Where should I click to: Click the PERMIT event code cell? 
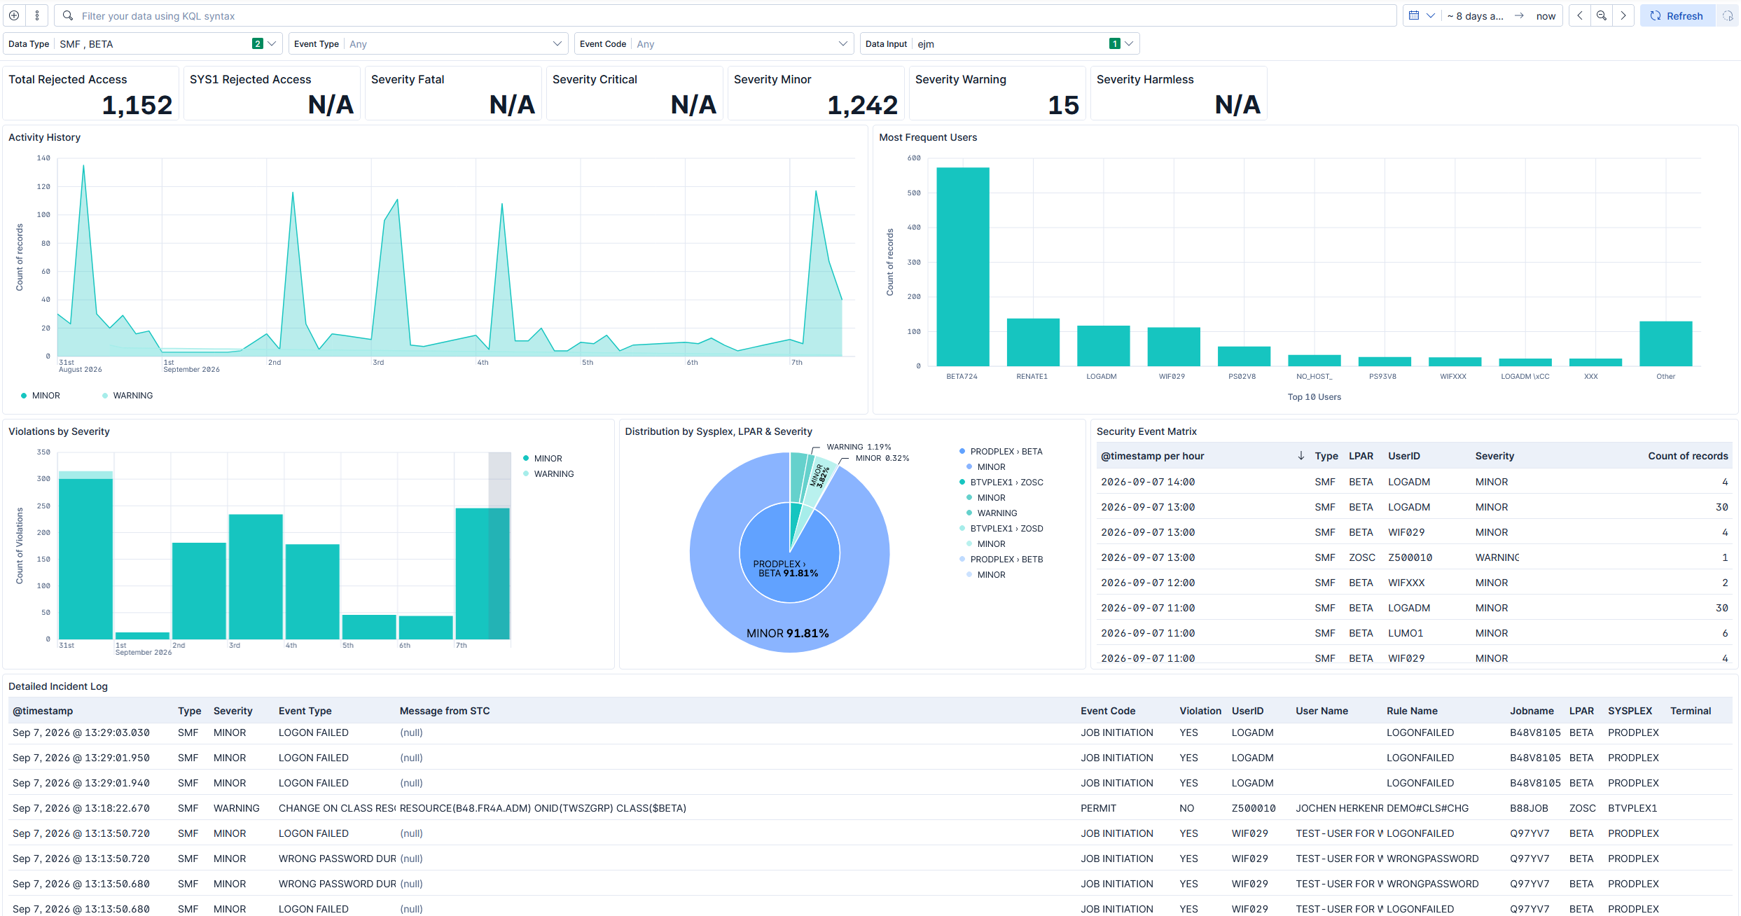pyautogui.click(x=1098, y=808)
